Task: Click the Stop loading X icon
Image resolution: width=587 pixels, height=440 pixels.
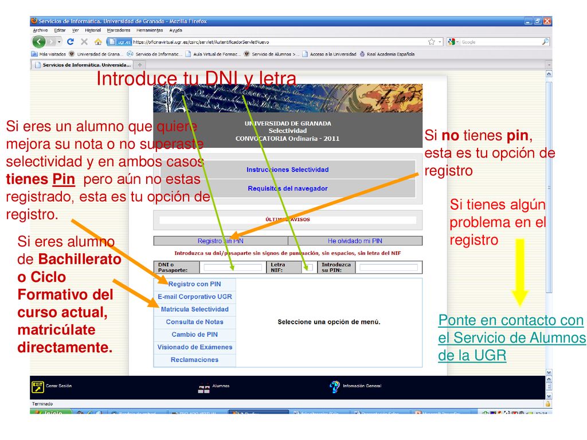Action: pyautogui.click(x=84, y=41)
